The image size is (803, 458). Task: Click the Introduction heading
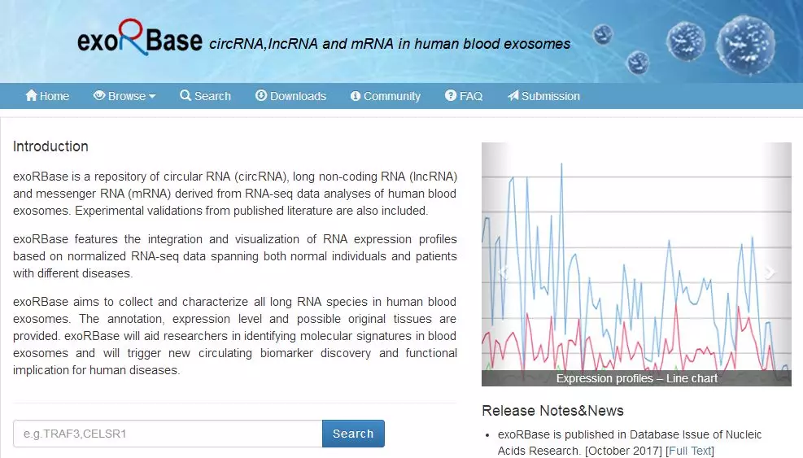pos(50,146)
